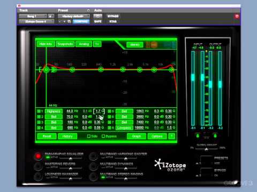Select EQ node 7 on the curve

tap(154, 69)
